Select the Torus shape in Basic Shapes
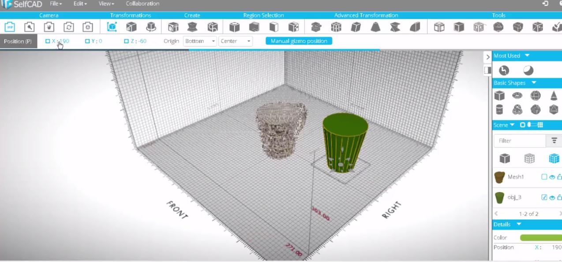The height and width of the screenshot is (262, 562). click(517, 96)
